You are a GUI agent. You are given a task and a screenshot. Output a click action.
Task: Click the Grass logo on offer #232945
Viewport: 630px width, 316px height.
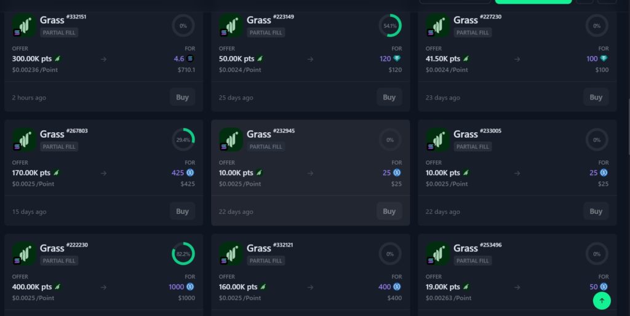point(231,140)
